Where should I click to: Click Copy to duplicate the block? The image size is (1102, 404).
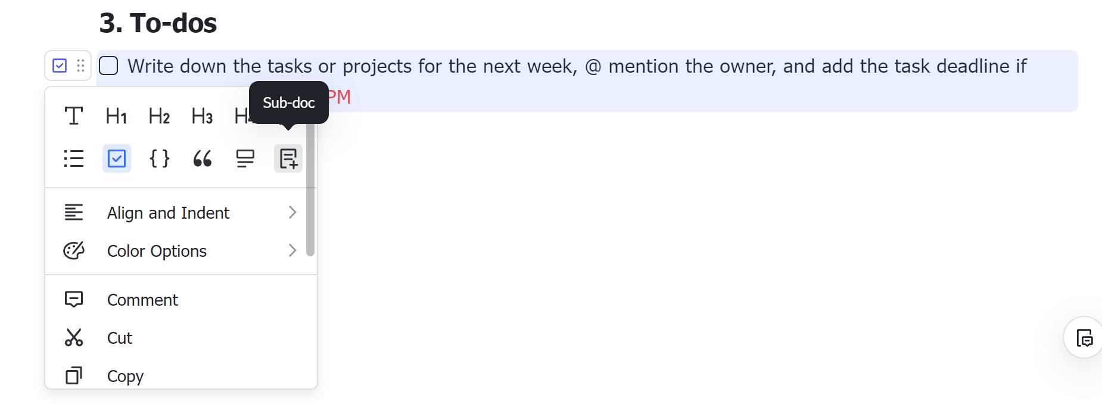point(125,375)
